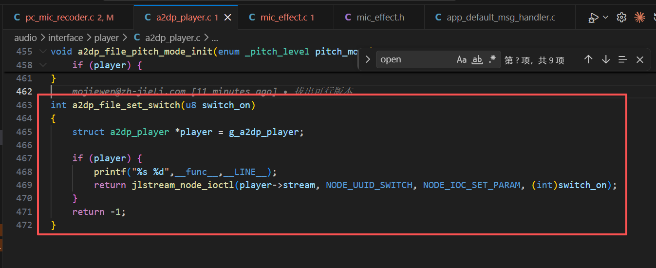This screenshot has width=656, height=268.
Task: Click the player breadcrumb segment
Action: click(107, 38)
